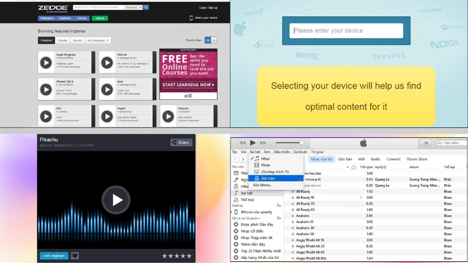This screenshot has width=468, height=263.
Task: Play the KFC ringtone preview
Action: (x=46, y=116)
